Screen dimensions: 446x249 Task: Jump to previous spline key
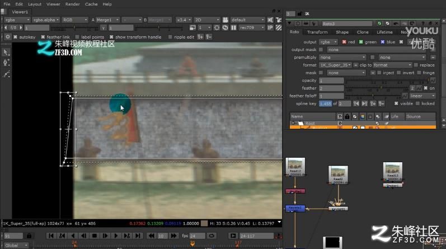point(356,104)
